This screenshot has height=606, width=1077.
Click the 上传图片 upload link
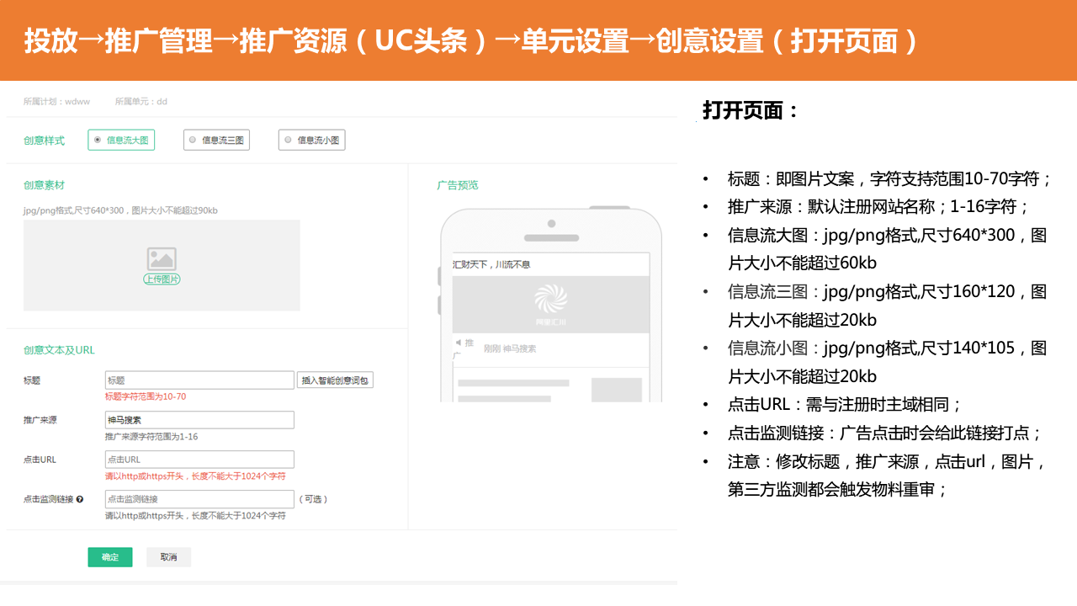[161, 279]
